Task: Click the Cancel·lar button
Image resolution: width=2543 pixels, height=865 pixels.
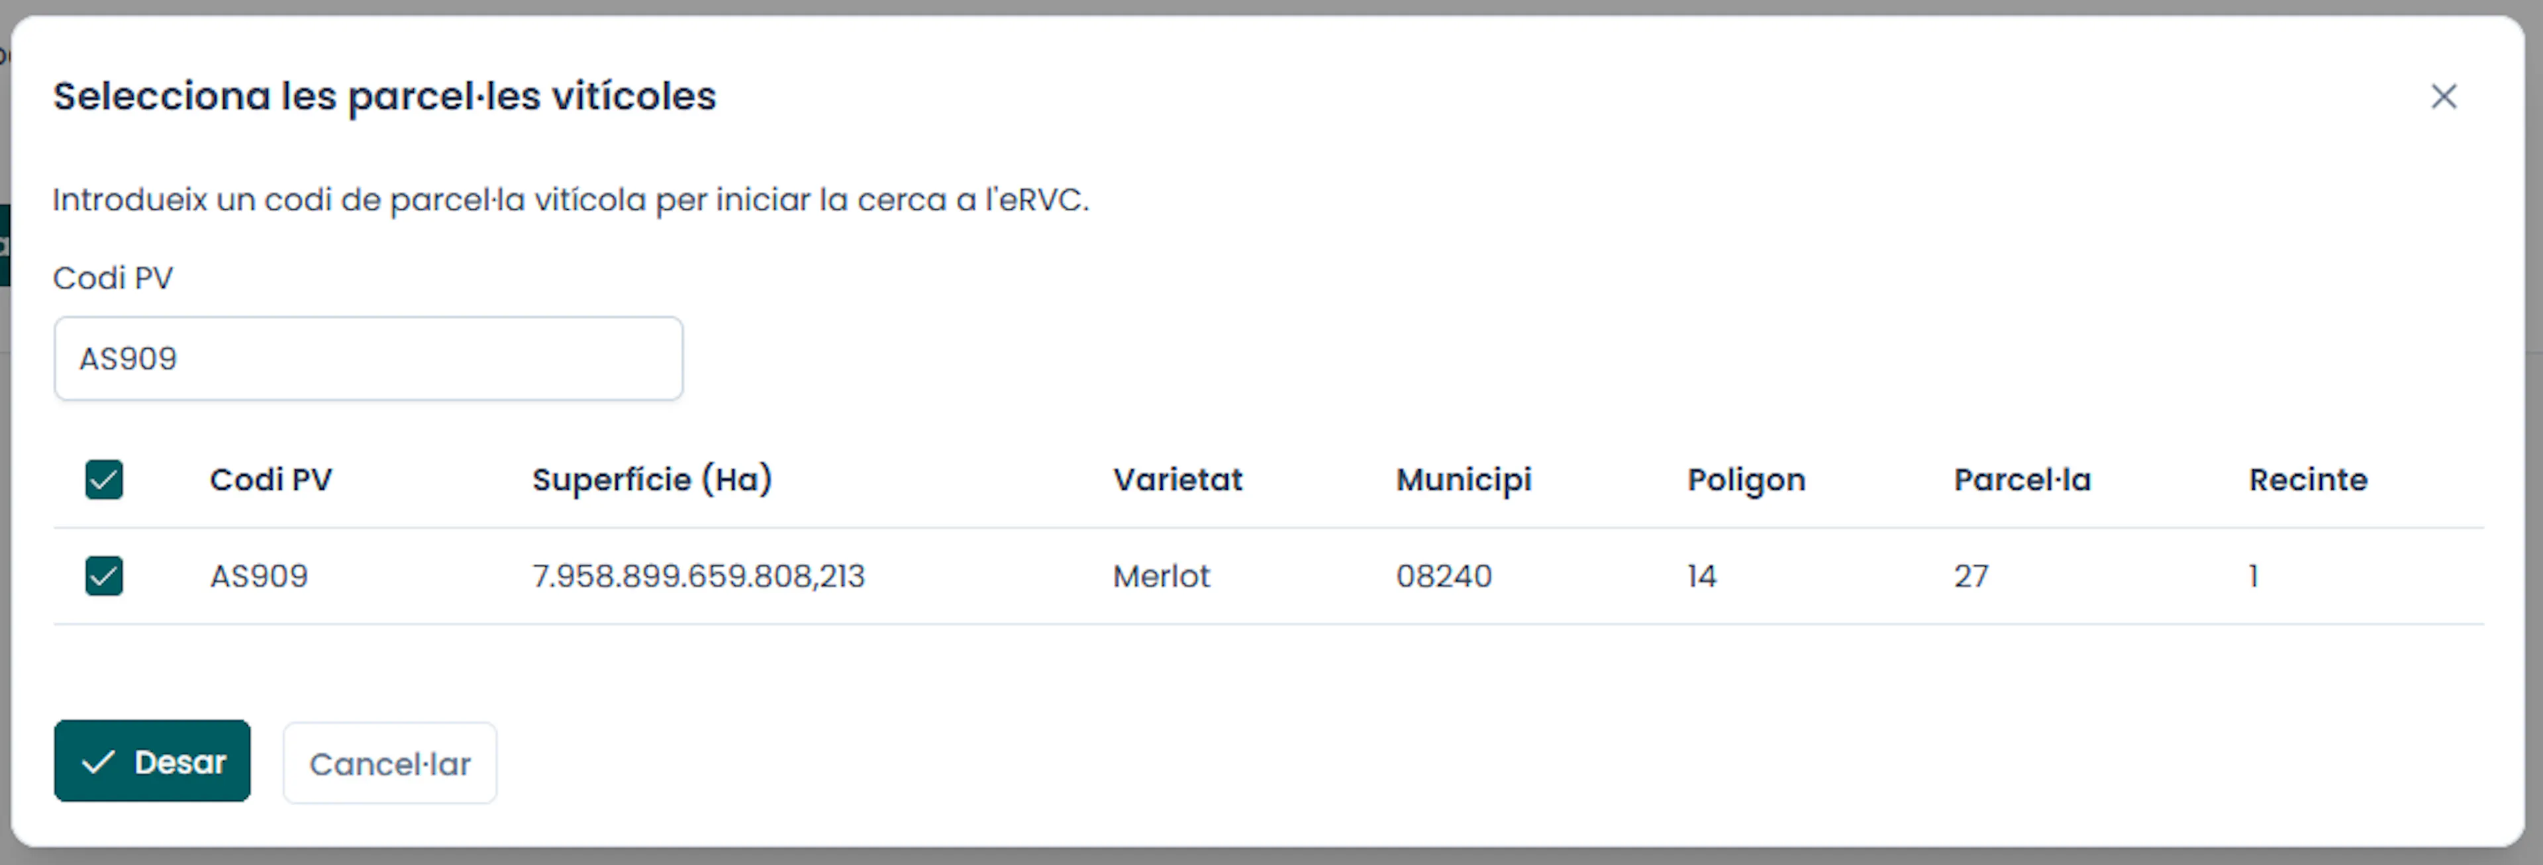Action: [x=390, y=763]
